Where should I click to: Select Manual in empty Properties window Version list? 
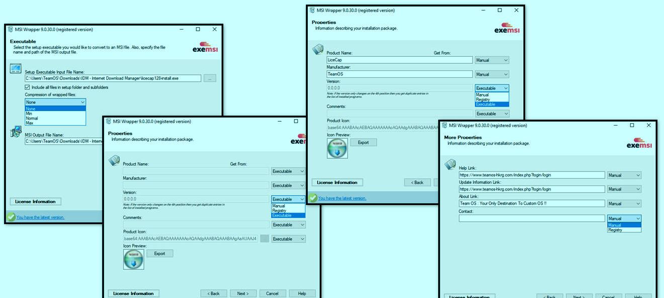pos(288,206)
